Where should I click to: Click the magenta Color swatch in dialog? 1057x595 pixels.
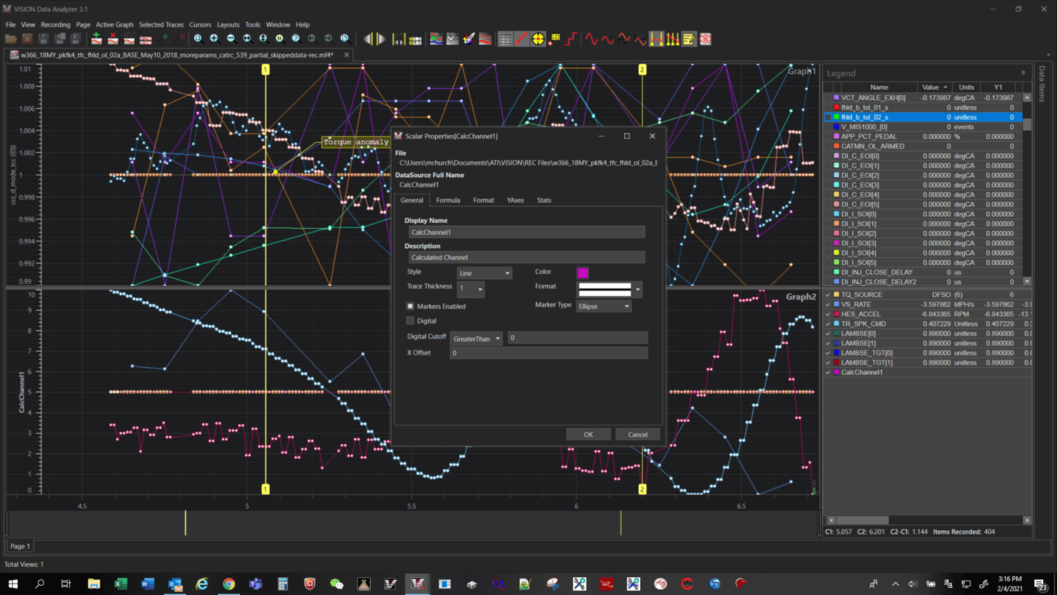pyautogui.click(x=583, y=273)
